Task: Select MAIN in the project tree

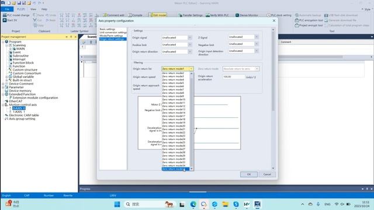Action: 20,48
